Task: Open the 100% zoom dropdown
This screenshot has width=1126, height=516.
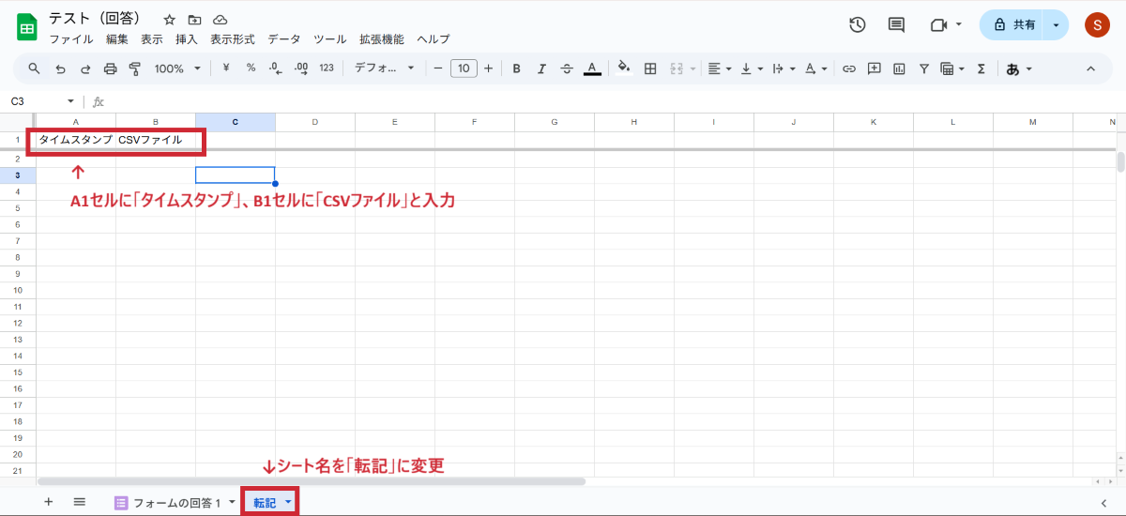Action: 177,68
